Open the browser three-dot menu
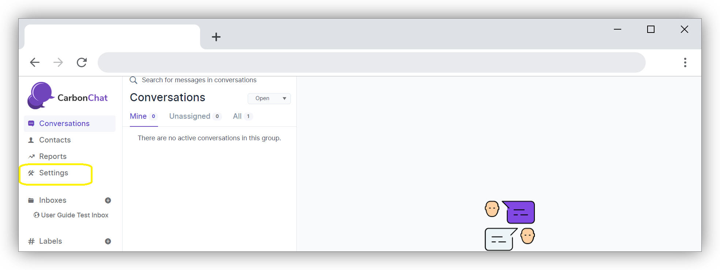This screenshot has width=720, height=270. click(x=685, y=62)
